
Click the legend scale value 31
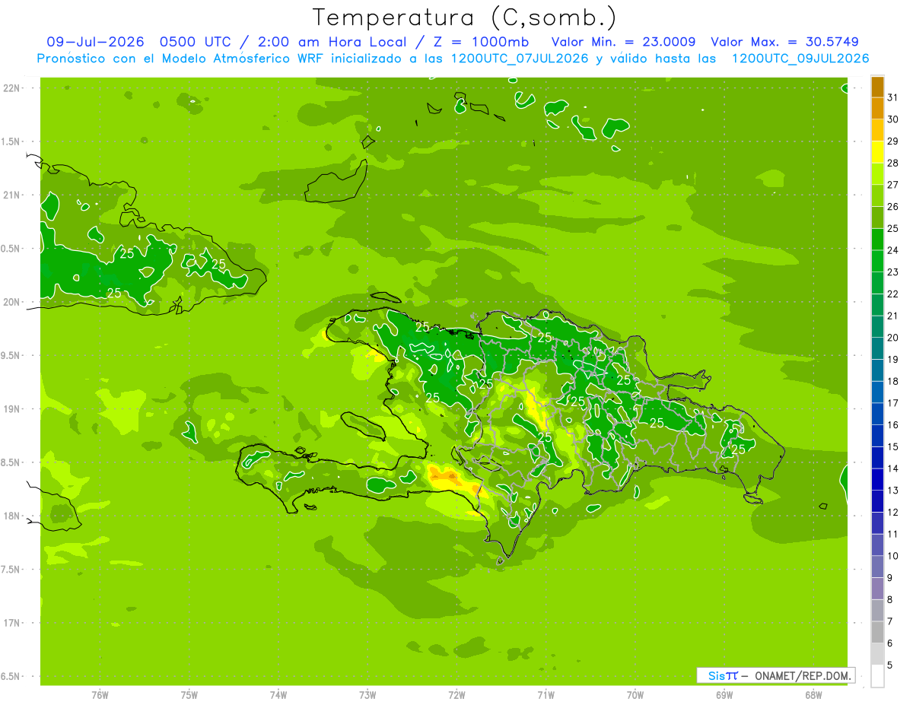893,97
